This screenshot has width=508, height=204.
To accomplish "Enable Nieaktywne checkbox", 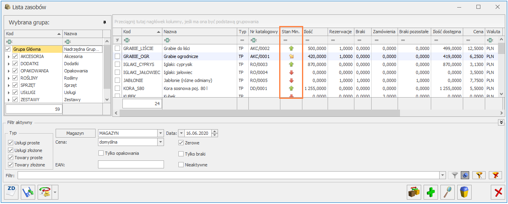I will click(181, 164).
